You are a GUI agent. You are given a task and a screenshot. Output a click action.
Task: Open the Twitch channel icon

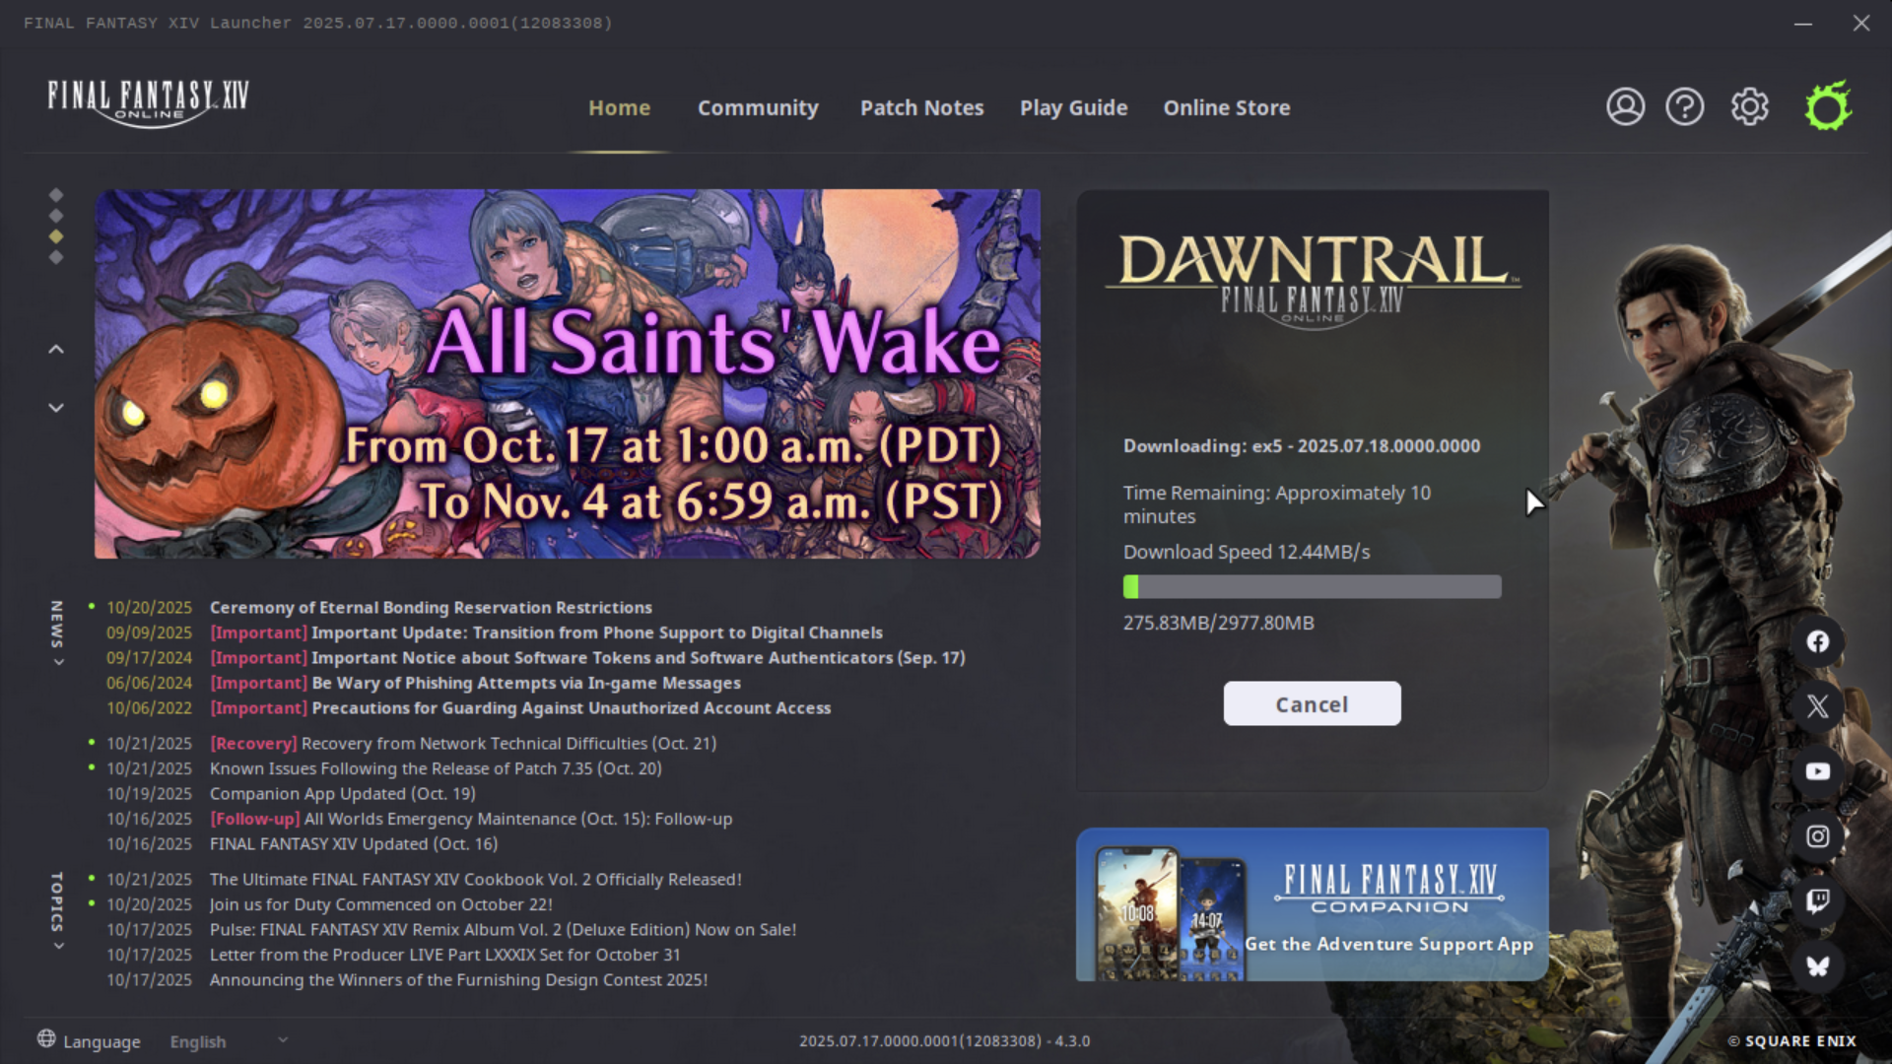(x=1817, y=900)
